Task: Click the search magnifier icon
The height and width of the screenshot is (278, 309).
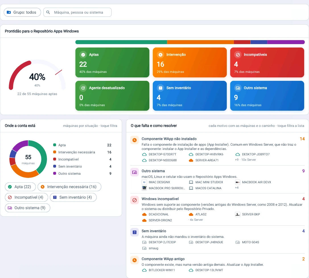Action: coord(48,12)
